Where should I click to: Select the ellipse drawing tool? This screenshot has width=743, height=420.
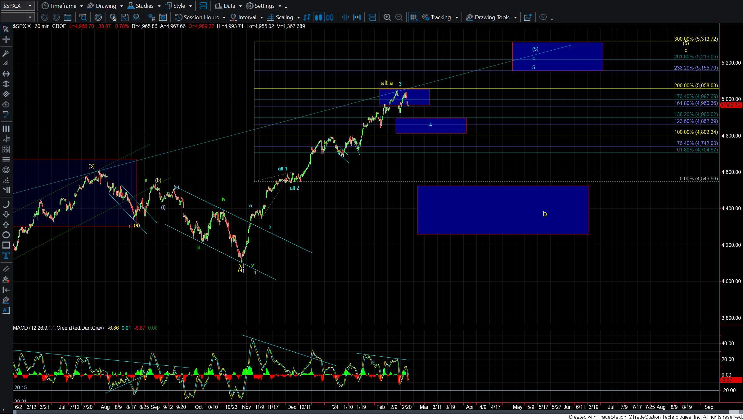click(6, 235)
